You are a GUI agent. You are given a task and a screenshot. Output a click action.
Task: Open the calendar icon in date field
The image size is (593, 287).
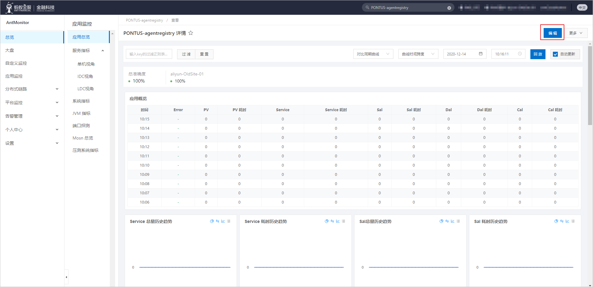[x=481, y=54]
